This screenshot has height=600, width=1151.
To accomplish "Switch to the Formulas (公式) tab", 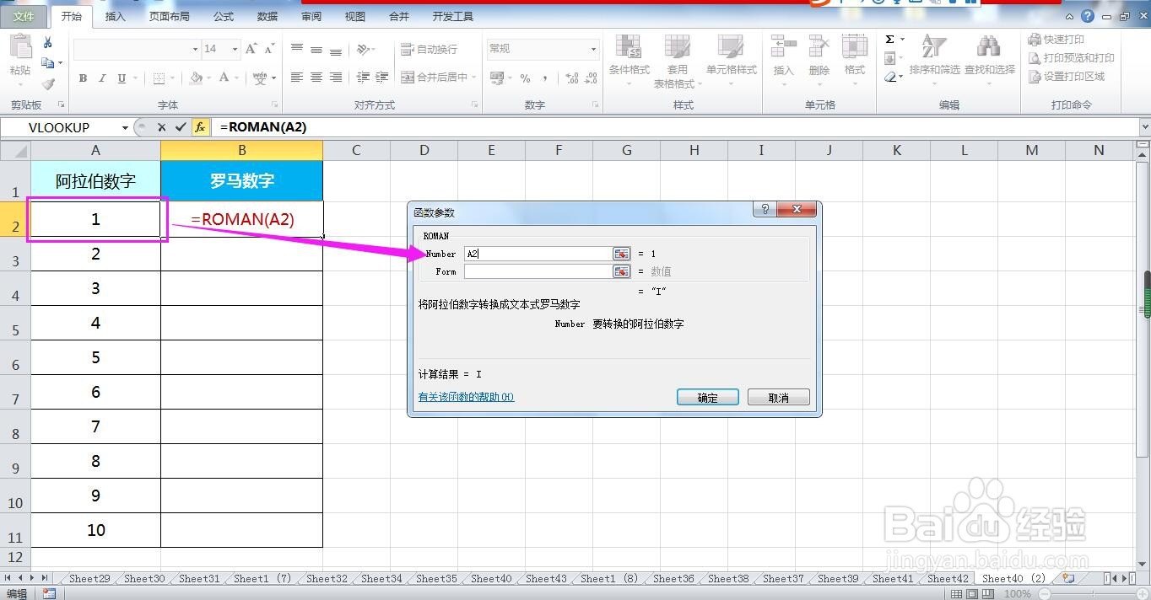I will point(224,16).
